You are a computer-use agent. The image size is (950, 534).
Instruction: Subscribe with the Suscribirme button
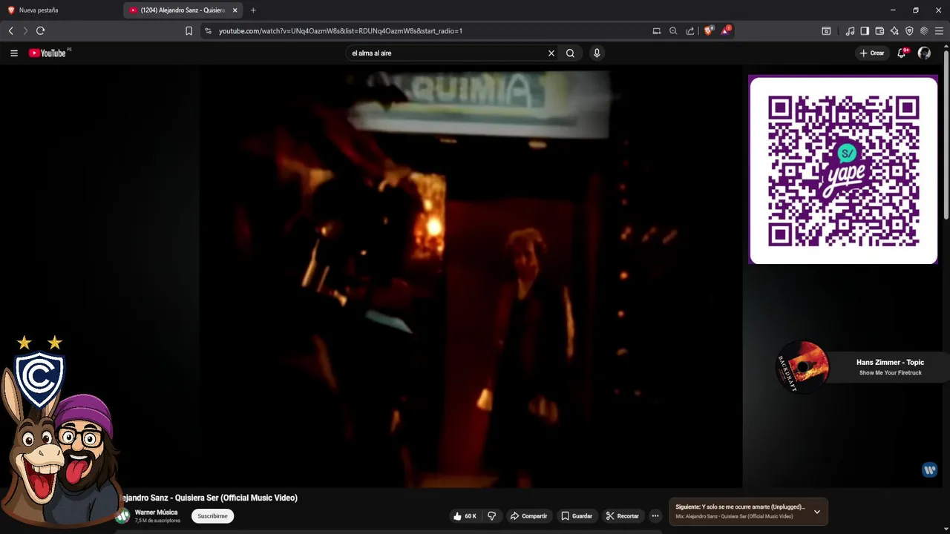(212, 516)
